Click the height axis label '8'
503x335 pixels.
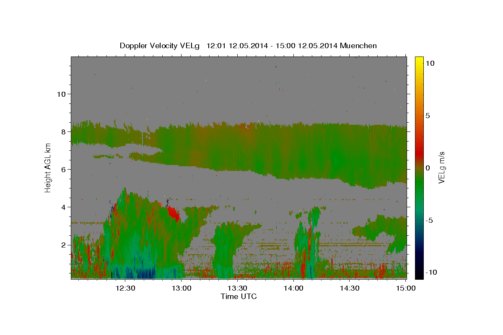click(64, 131)
